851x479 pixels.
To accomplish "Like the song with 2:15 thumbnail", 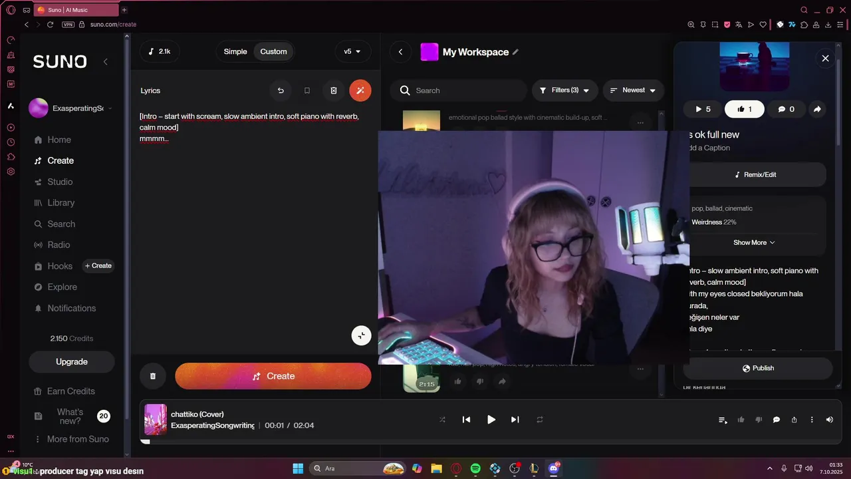I will 457,381.
